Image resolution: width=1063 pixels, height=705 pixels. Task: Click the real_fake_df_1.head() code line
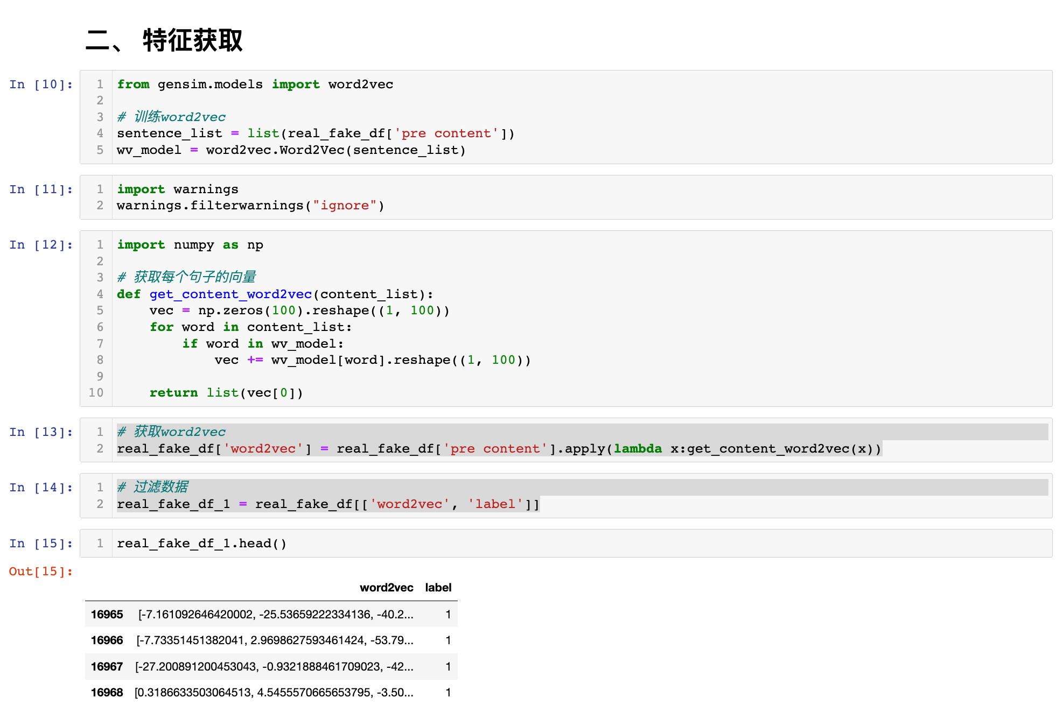click(x=201, y=544)
